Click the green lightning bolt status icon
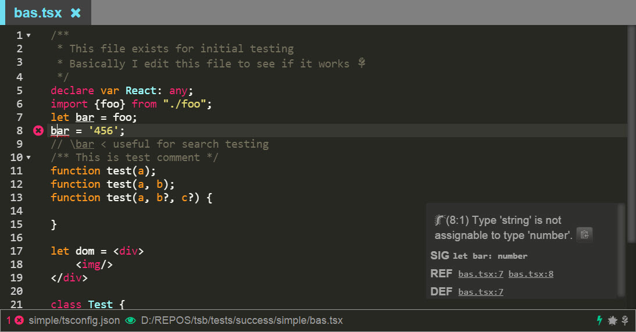Screen dimensions: 636x332 [599, 320]
